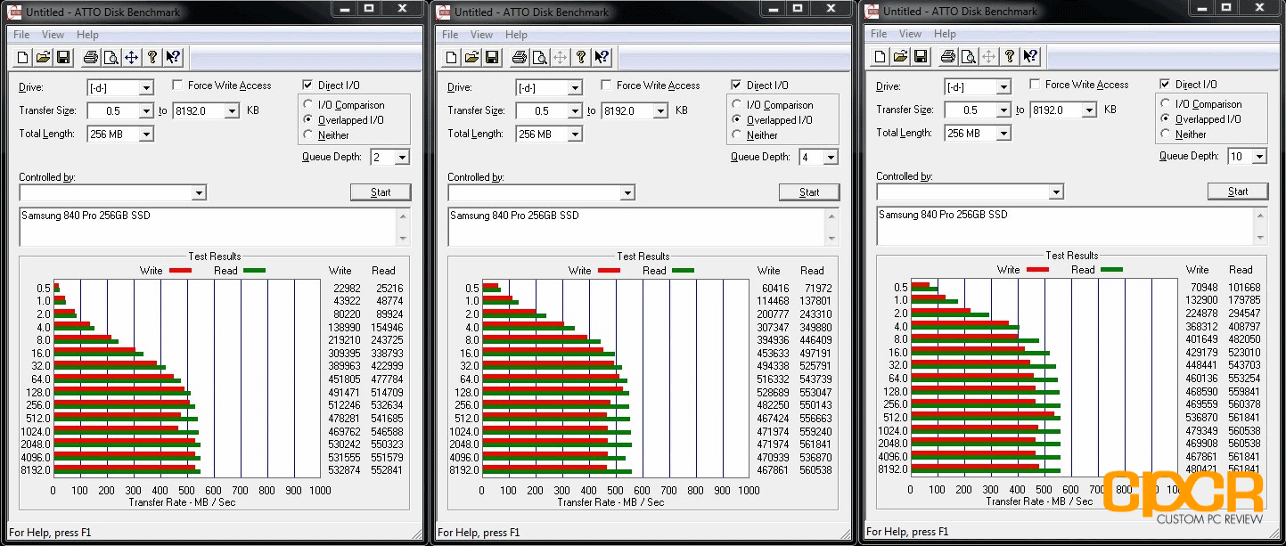Open the Queue Depth dropdown showing 10
This screenshot has height=546, width=1286.
pos(1258,156)
